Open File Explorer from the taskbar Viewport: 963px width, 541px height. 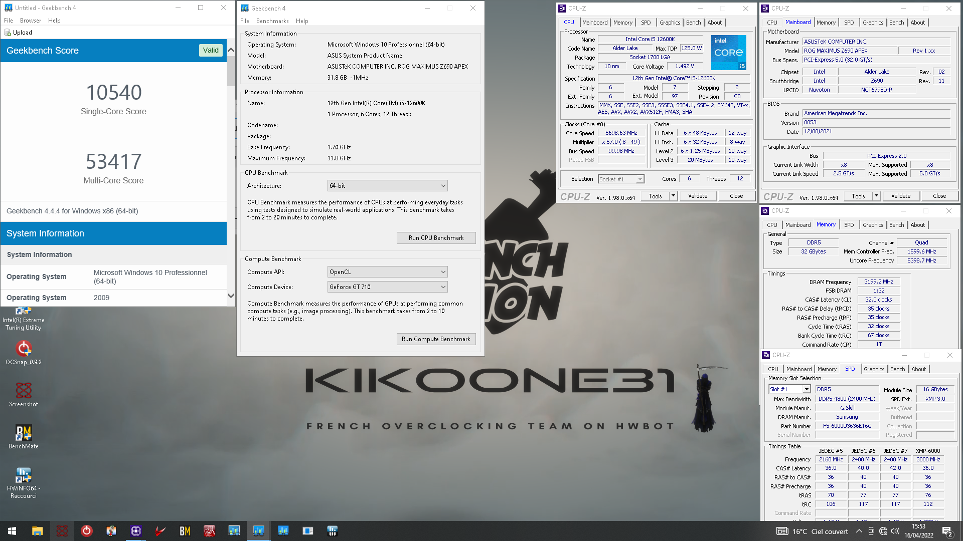pos(37,531)
